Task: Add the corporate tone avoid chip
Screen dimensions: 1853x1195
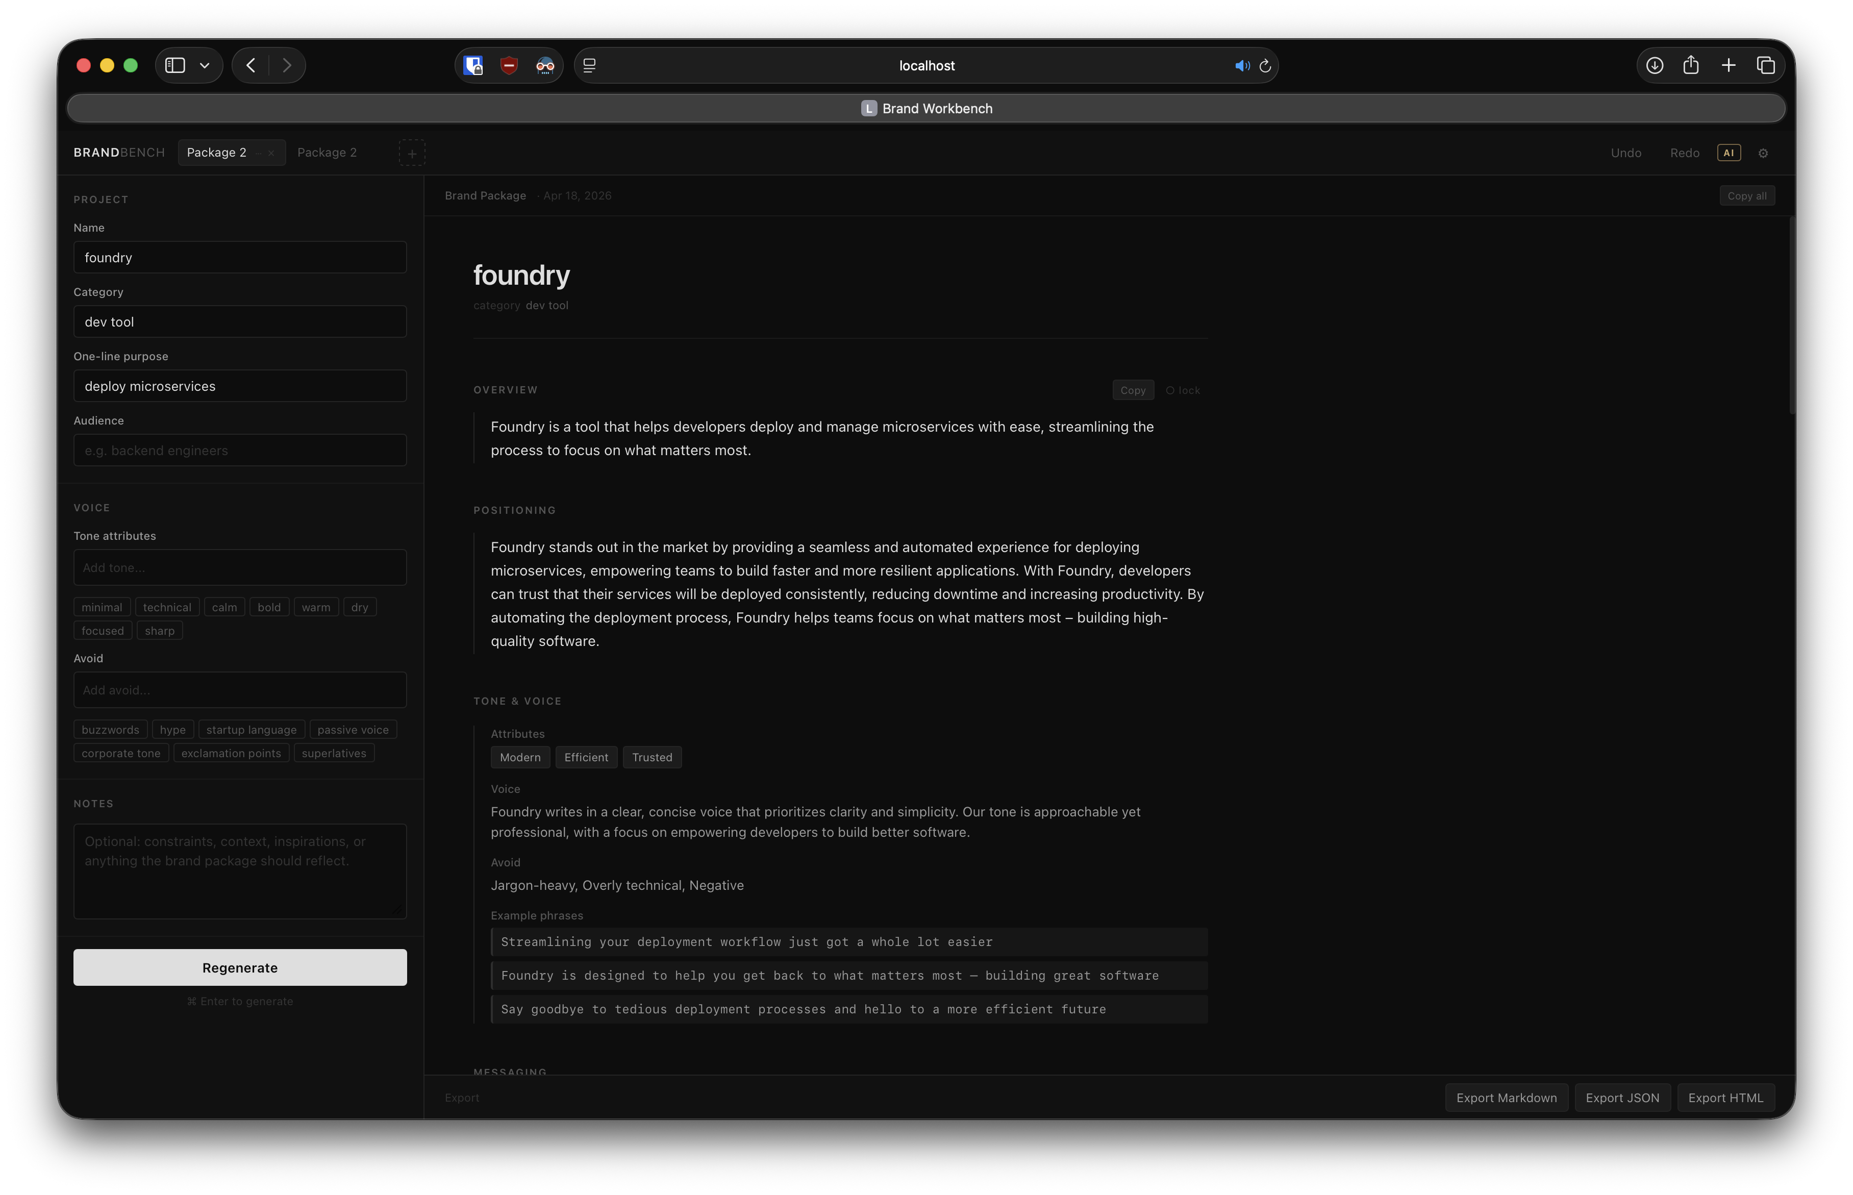Action: coord(121,754)
